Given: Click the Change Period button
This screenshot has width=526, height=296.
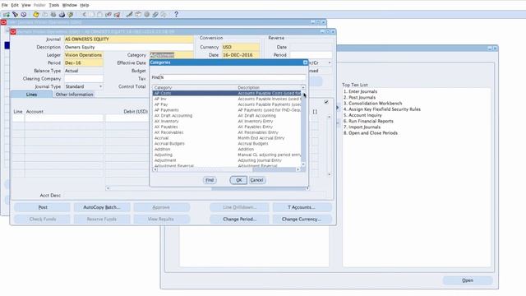Looking at the screenshot, I should (239, 220).
